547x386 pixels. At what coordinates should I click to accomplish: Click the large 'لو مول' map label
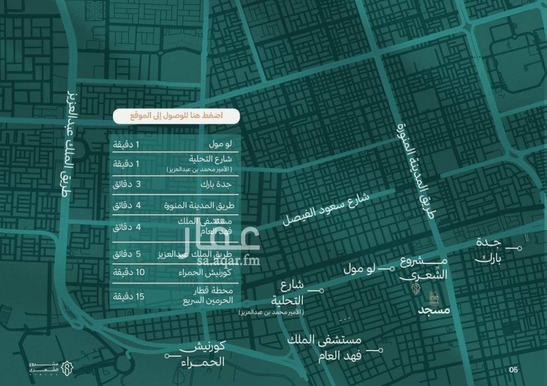pyautogui.click(x=359, y=269)
